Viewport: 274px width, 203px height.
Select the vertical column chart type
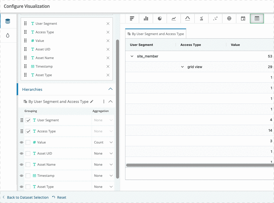pyautogui.click(x=146, y=18)
